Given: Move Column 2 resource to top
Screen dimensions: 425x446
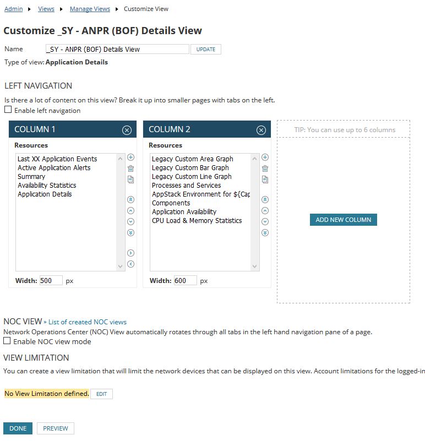Looking at the screenshot, I should click(265, 199).
